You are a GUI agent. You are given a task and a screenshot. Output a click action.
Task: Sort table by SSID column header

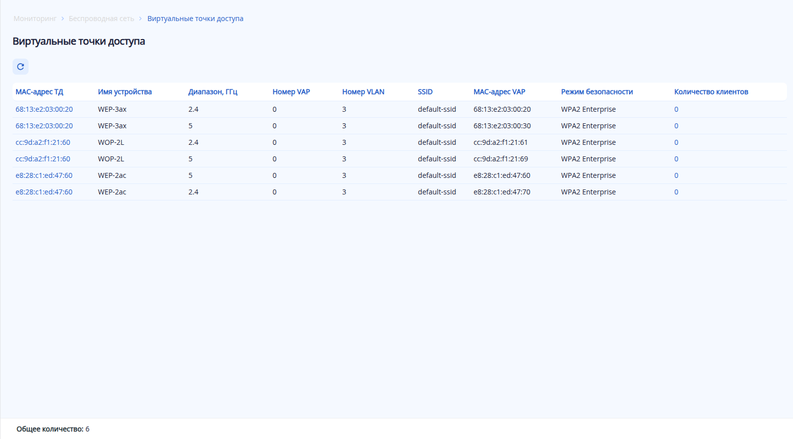click(x=425, y=92)
